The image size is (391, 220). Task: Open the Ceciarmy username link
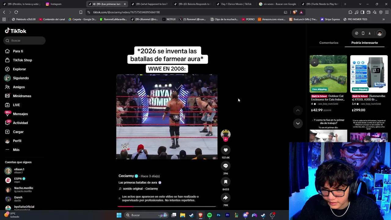point(126,176)
